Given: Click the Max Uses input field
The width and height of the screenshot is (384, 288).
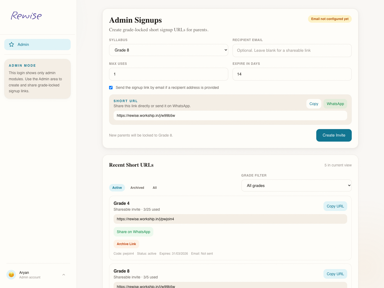Looking at the screenshot, I should pyautogui.click(x=169, y=74).
